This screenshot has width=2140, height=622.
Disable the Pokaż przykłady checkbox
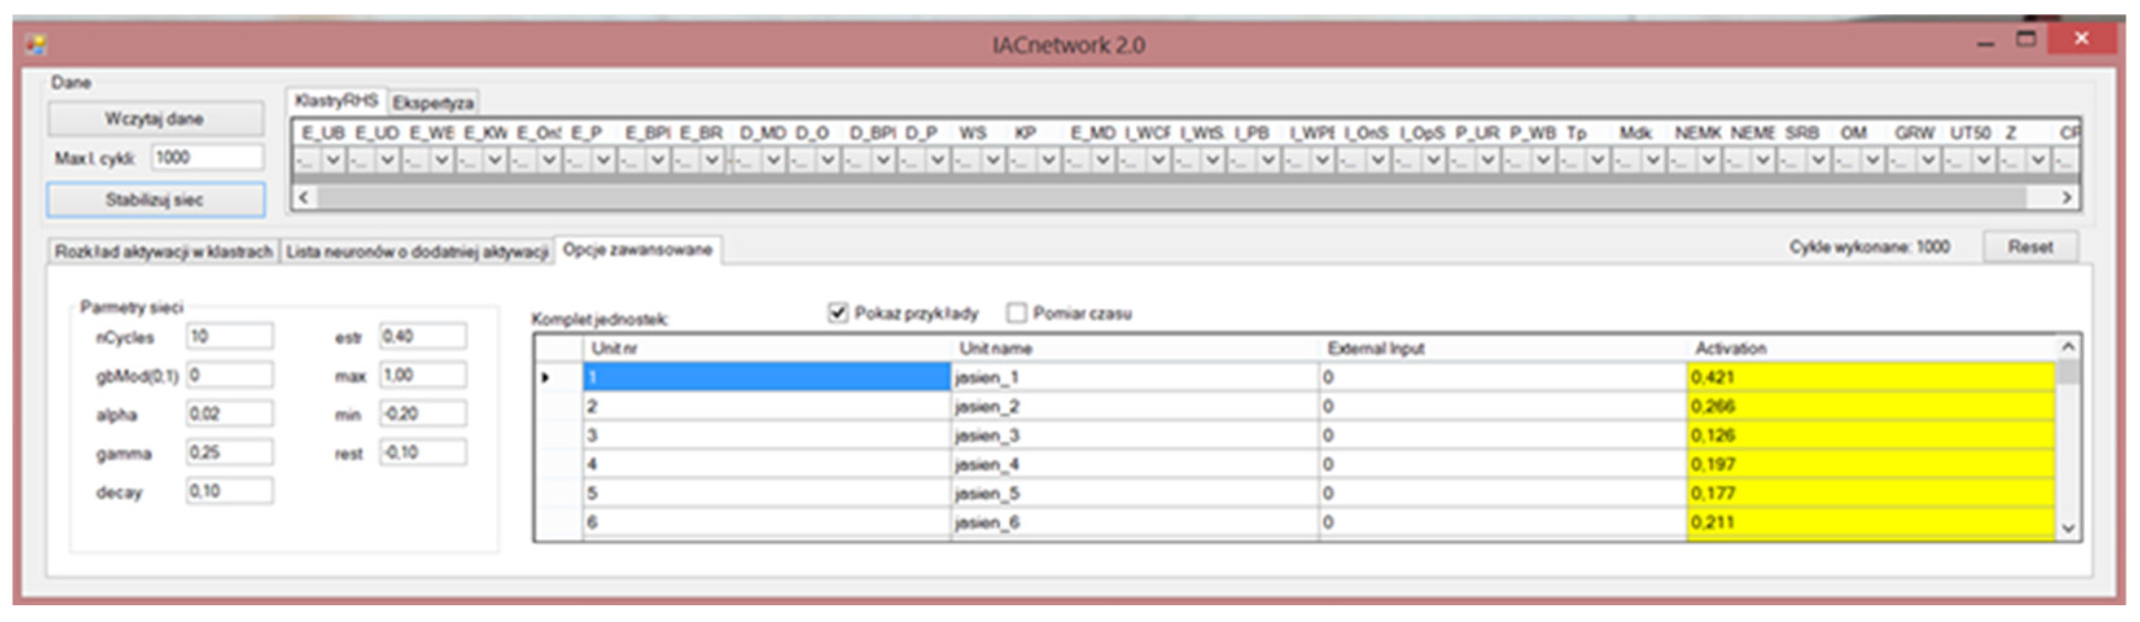tap(837, 313)
